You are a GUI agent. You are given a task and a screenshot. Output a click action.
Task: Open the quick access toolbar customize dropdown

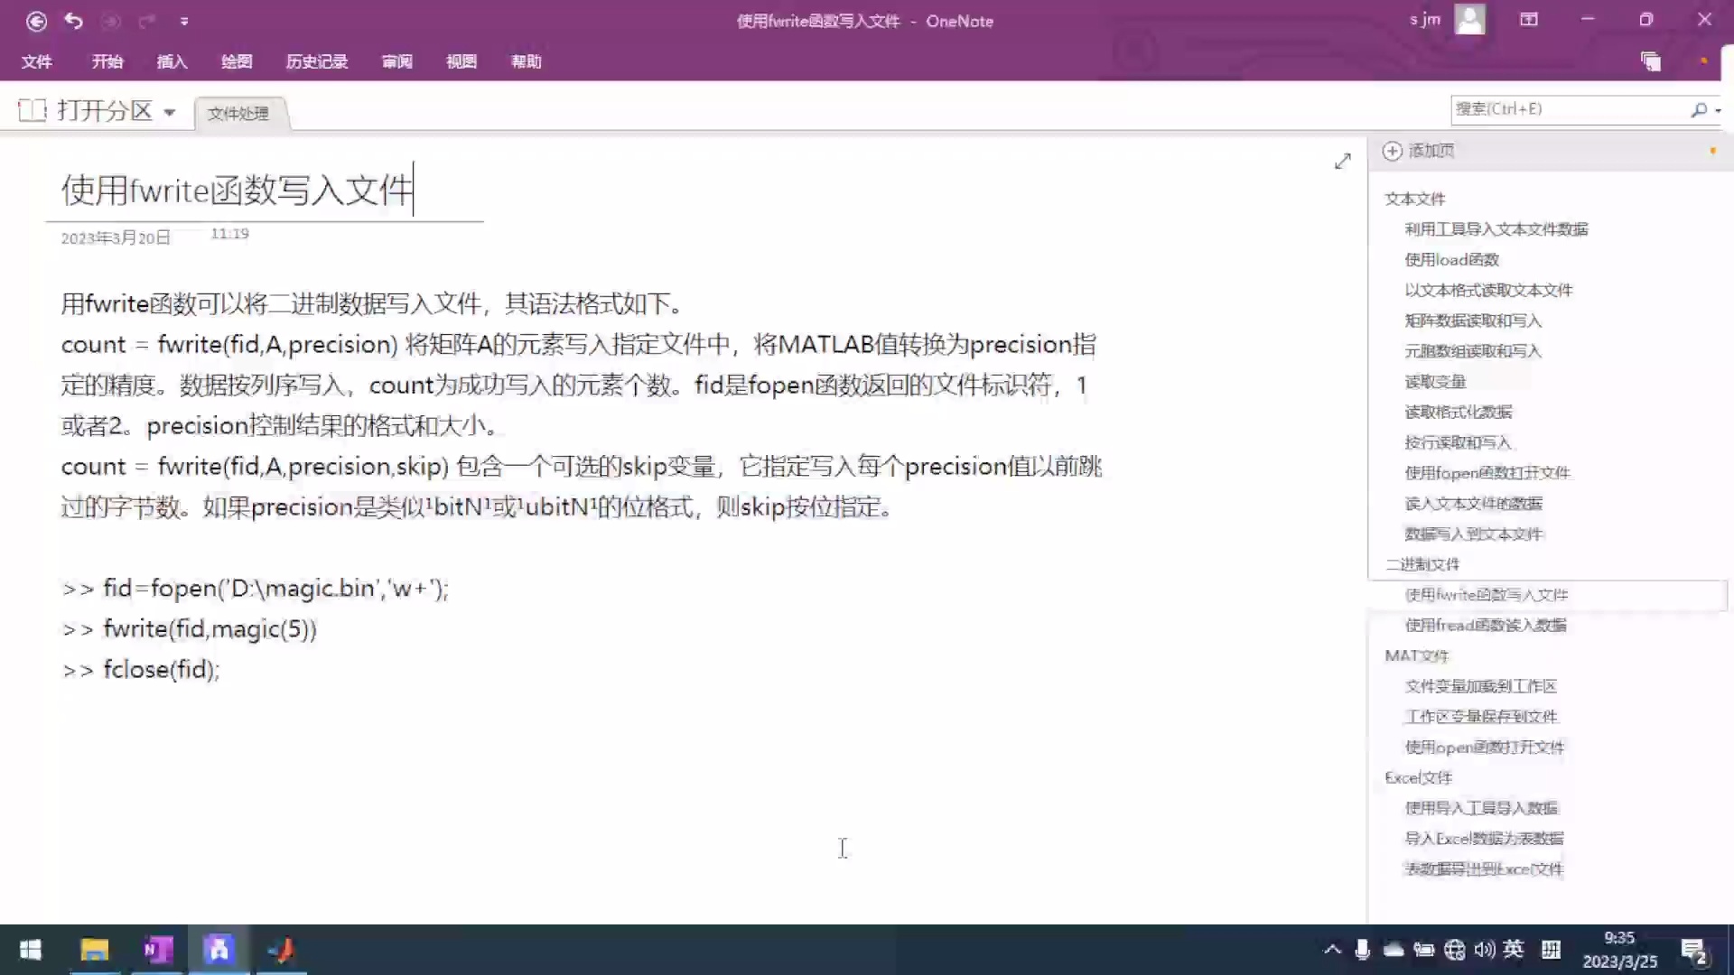(185, 20)
